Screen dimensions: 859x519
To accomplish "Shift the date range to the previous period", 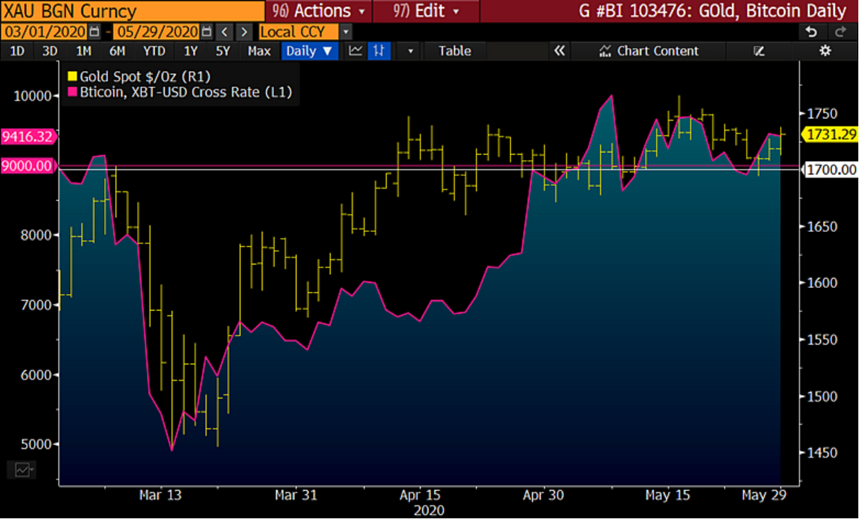I will click(x=225, y=32).
